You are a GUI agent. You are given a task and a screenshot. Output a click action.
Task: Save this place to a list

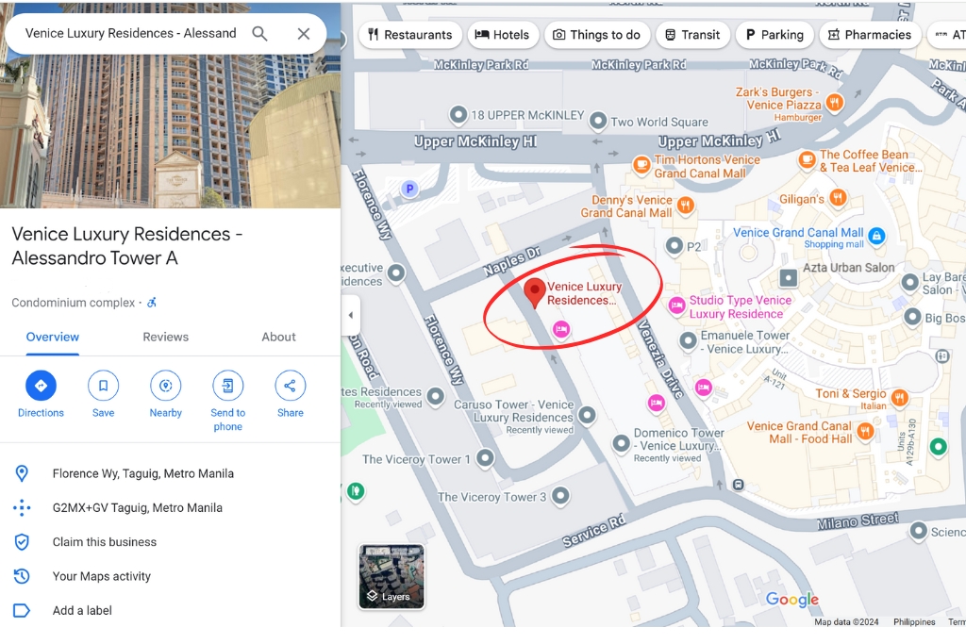tap(103, 394)
